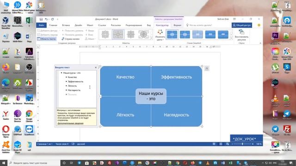Screen dimensions: 296x166
Task: Click the Windows Start button
Action: (4, 163)
